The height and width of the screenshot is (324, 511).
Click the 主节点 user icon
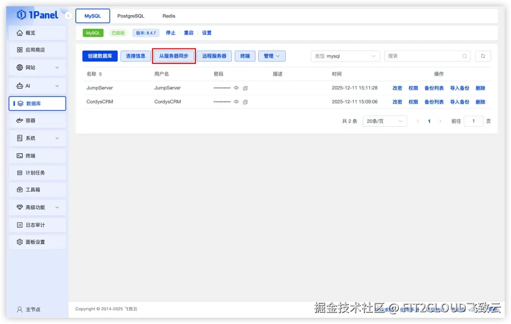(19, 309)
